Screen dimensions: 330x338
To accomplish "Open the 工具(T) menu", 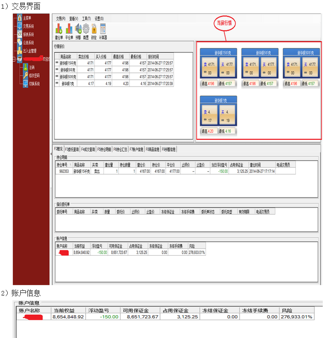I will pos(86,18).
